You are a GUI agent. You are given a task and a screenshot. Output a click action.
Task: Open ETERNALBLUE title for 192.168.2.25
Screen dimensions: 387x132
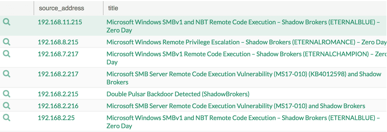[243, 122]
